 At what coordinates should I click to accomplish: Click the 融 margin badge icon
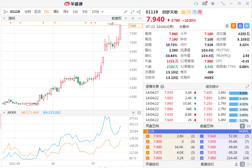click(183, 12)
